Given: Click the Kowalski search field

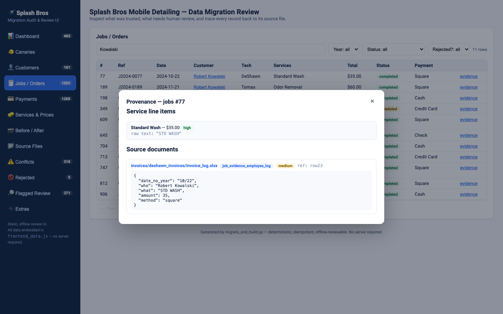Looking at the screenshot, I should [211, 50].
